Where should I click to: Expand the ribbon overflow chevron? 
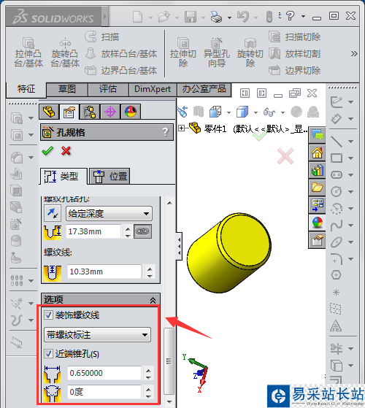click(354, 53)
